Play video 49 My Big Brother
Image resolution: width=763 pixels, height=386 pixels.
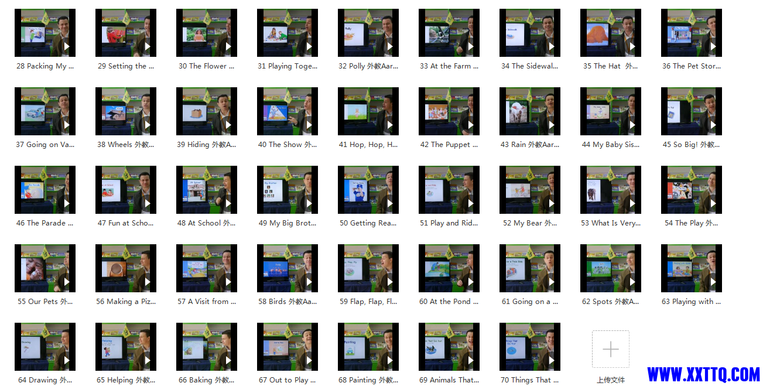tap(288, 190)
